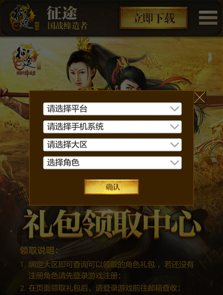The height and width of the screenshot is (295, 223).
Task: Click the chevron arrow on 请选择平台
Action: coord(174,109)
